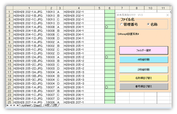
Task: Jump to last sheet using navigation arrow
Action: pyautogui.click(x=17, y=105)
